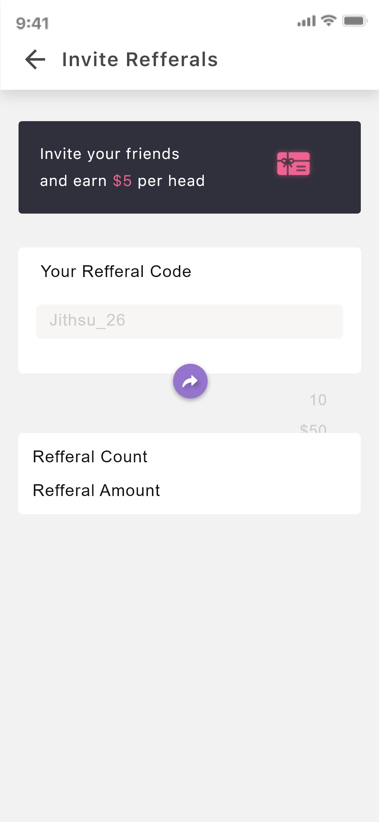Viewport: 379px width, 822px height.
Task: Tap the Refferal Count row label
Action: pos(90,457)
